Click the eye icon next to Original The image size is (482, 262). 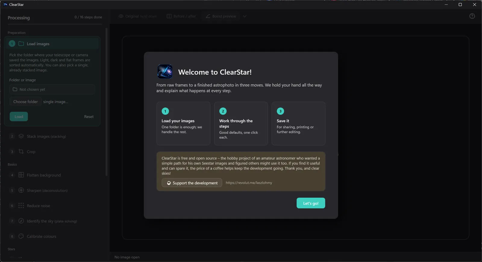coord(121,16)
